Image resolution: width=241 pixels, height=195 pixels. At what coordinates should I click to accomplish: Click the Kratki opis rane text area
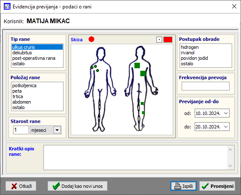[135, 158]
